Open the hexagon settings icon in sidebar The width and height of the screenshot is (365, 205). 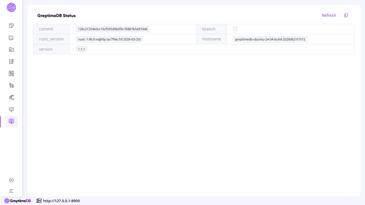(11, 180)
